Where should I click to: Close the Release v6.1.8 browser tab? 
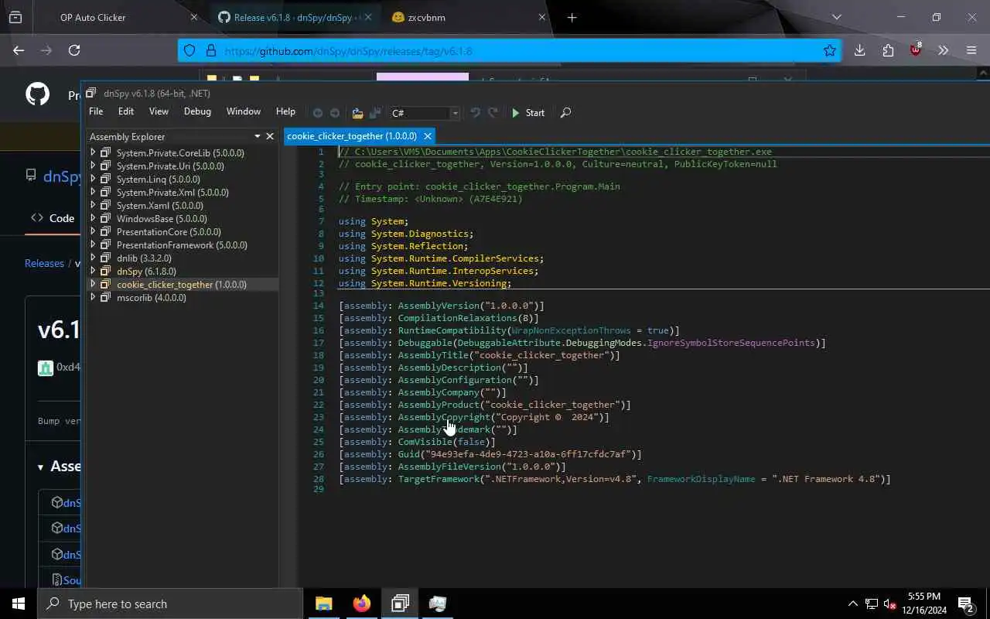[367, 17]
